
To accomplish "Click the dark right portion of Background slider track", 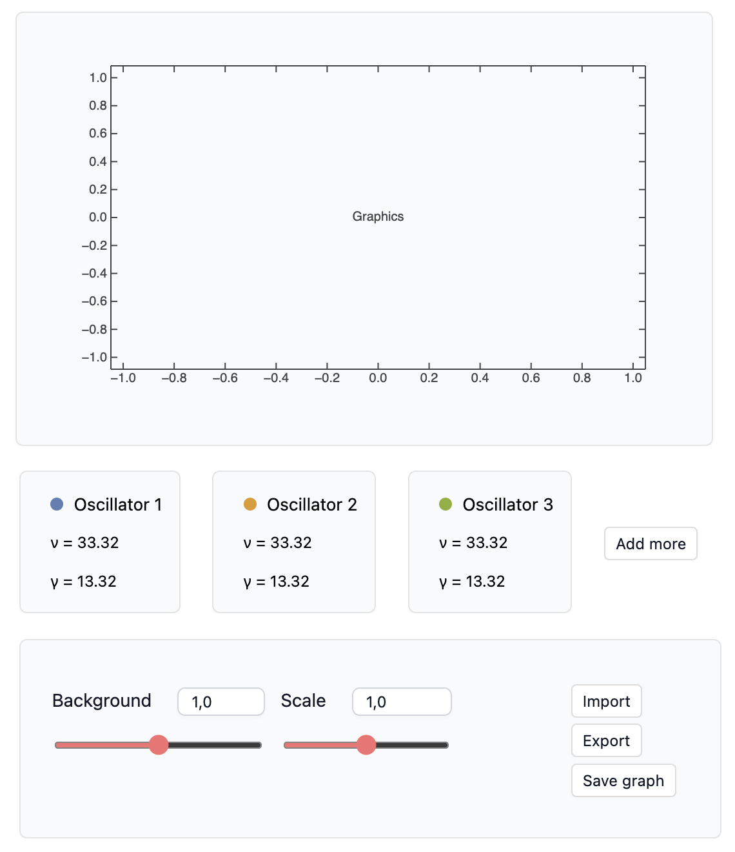I will pyautogui.click(x=215, y=745).
